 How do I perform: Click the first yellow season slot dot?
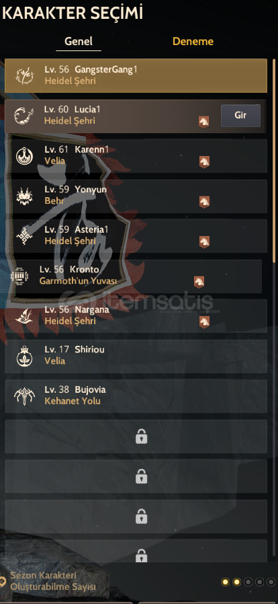[x=226, y=582]
